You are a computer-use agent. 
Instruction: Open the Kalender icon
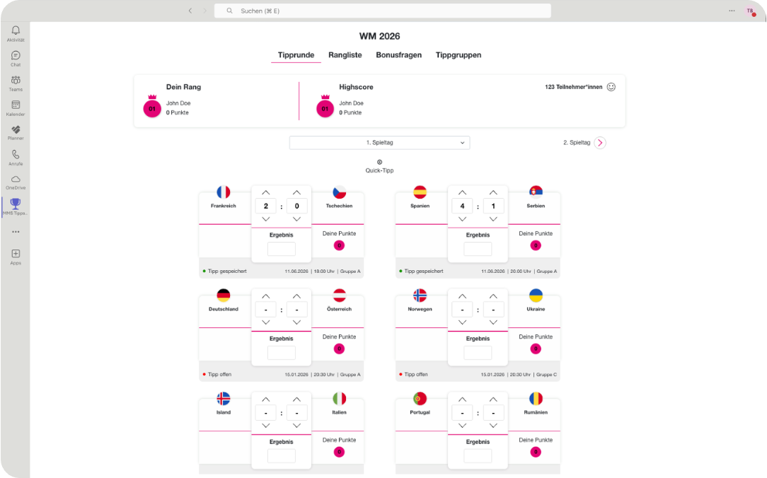(16, 105)
